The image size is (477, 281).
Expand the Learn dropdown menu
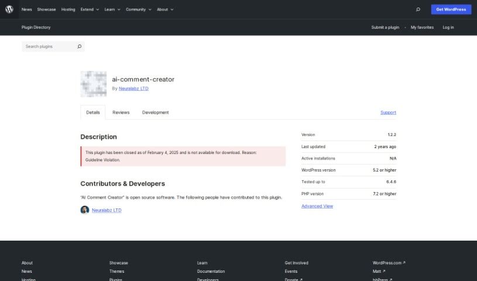pos(112,9)
